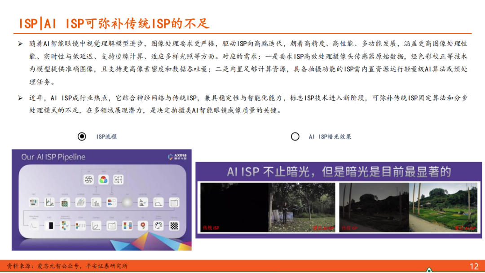Click the last icon in the upper pipeline row
485x273 pixels.
coord(174,203)
